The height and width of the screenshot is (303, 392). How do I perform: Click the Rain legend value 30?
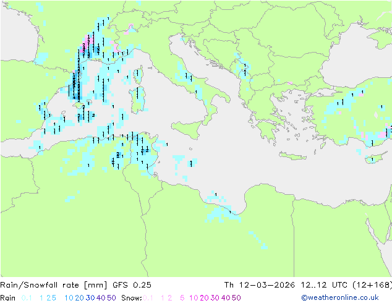coord(90,298)
